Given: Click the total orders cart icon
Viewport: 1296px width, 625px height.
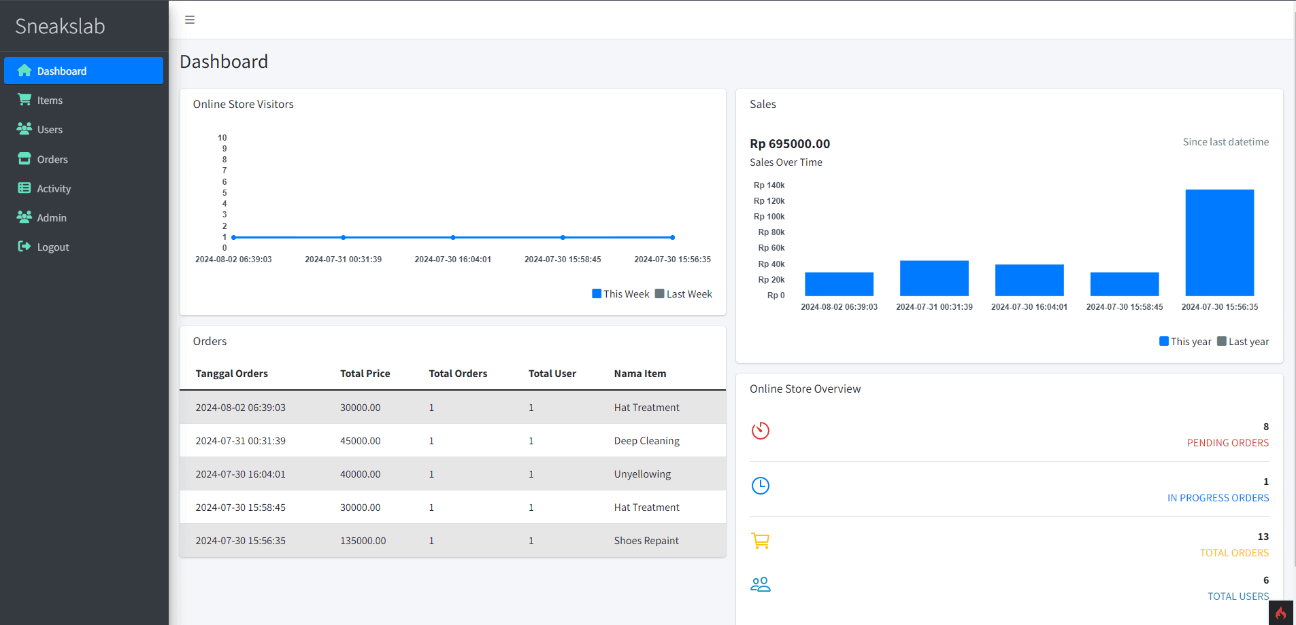Looking at the screenshot, I should pos(760,541).
